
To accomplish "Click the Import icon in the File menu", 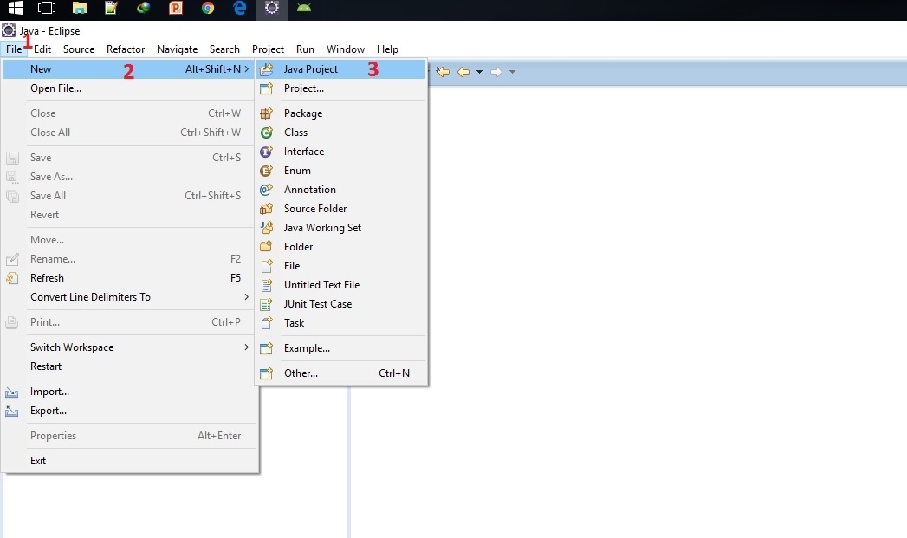I will pyautogui.click(x=12, y=392).
